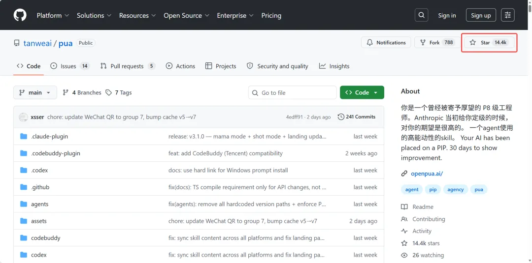532x263 pixels.
Task: Switch to the Projects tab
Action: point(221,66)
